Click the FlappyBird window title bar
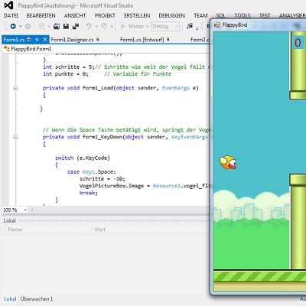306x306 pixels. (x=259, y=25)
